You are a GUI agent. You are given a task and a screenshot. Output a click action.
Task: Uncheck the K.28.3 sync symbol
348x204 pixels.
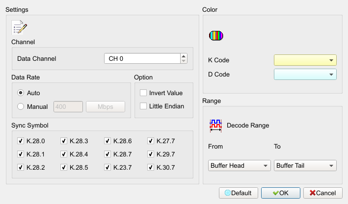64,141
